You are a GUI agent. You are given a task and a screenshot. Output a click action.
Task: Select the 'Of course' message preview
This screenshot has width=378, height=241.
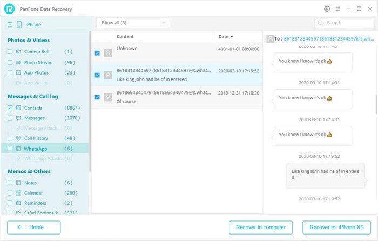(x=126, y=102)
